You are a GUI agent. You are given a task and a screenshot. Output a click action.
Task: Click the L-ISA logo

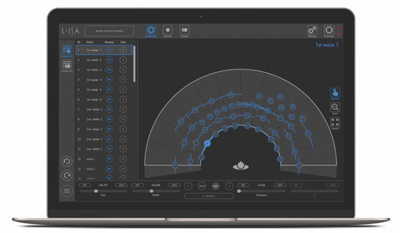click(70, 31)
